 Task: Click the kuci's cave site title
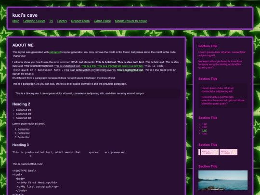click(25, 15)
